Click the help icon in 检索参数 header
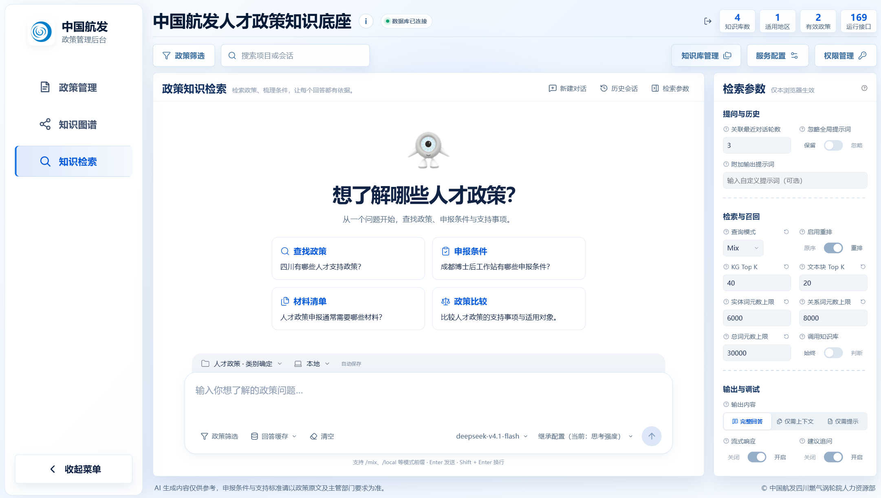This screenshot has width=881, height=498. coord(864,88)
